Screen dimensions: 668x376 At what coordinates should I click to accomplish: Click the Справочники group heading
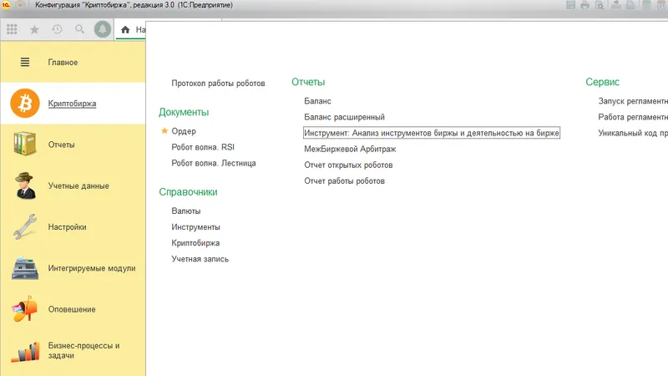(x=188, y=192)
